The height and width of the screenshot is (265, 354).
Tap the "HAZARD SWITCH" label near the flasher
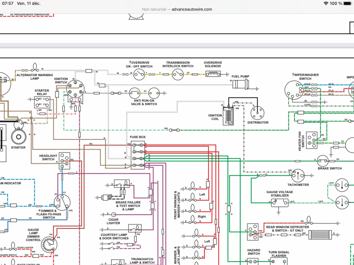click(x=254, y=252)
